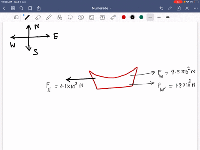
Task: Select the Shapes tool
Action: (59, 17)
